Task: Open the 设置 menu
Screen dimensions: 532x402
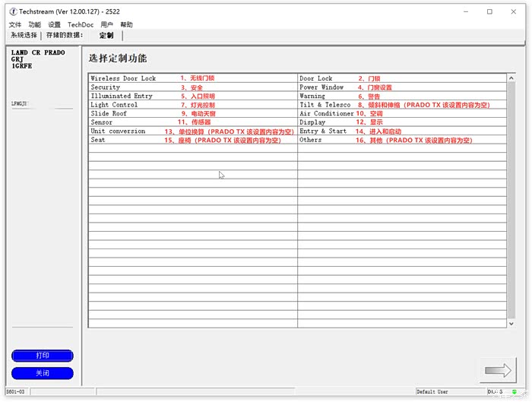Action: [x=55, y=24]
